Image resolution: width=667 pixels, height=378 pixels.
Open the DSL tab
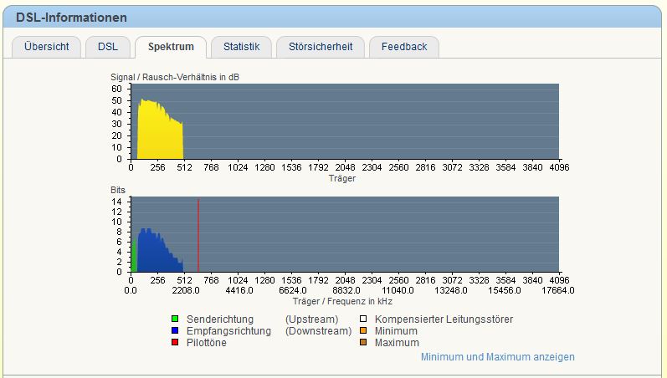click(x=107, y=47)
